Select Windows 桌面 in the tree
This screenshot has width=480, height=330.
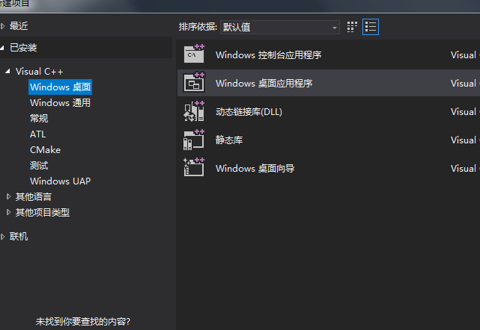[x=61, y=87]
